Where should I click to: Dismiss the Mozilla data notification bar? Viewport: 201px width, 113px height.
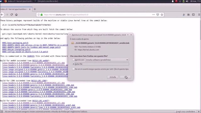tap(199, 112)
